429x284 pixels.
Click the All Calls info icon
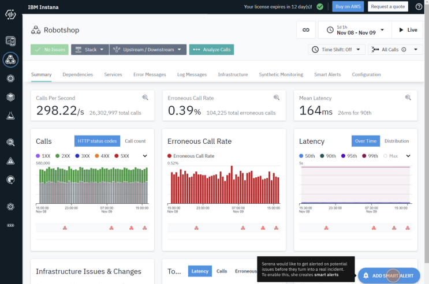[x=404, y=50]
